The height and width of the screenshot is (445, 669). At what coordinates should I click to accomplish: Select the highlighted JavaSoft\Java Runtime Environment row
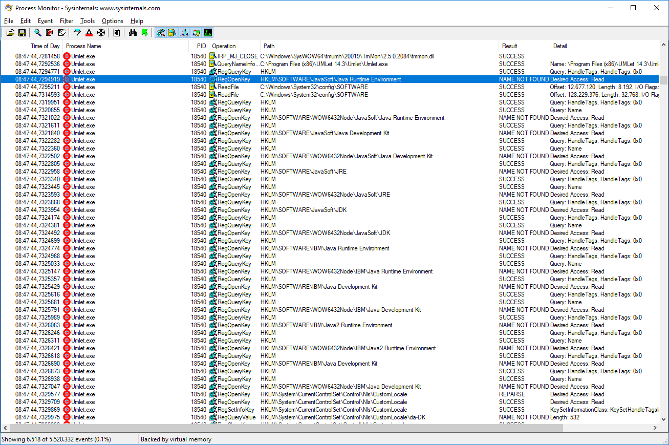(330, 79)
